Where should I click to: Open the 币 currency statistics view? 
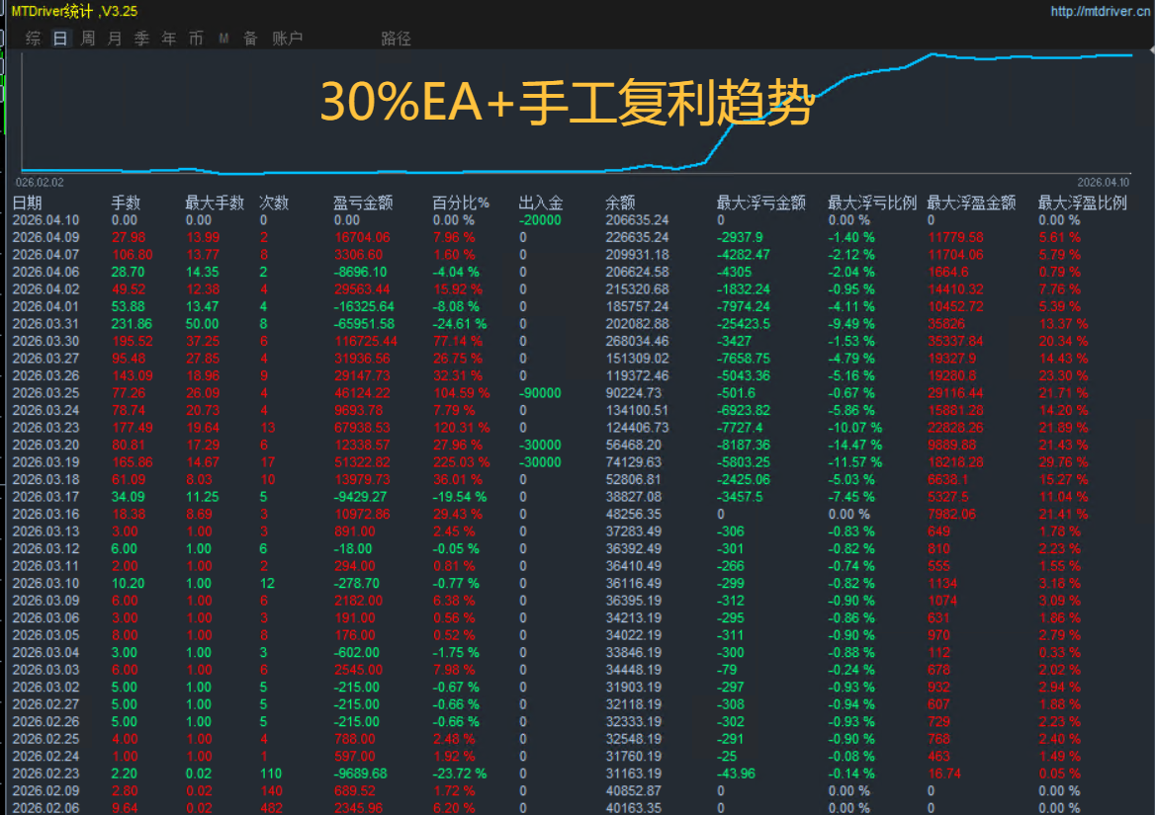coord(195,38)
